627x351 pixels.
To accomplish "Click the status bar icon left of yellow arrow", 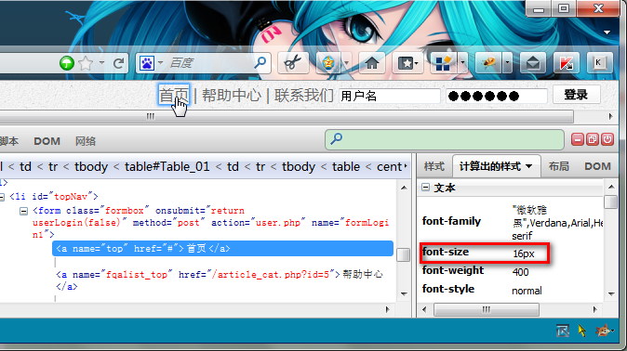I will pos(563,331).
